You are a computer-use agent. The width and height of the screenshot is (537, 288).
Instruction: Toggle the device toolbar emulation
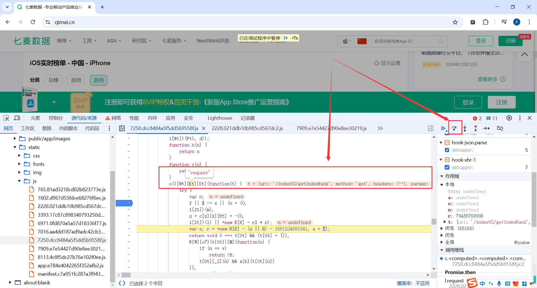tap(17, 118)
